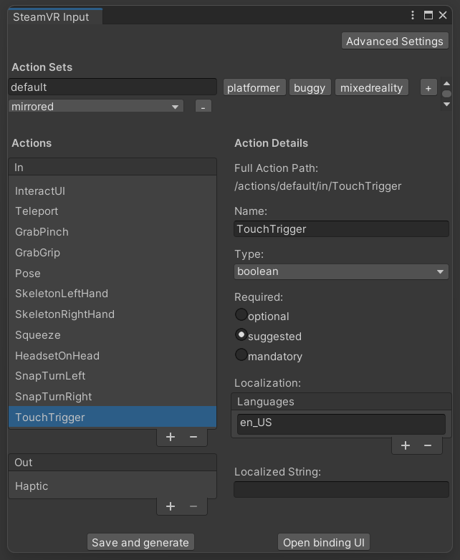Add a new Out action

click(x=171, y=506)
